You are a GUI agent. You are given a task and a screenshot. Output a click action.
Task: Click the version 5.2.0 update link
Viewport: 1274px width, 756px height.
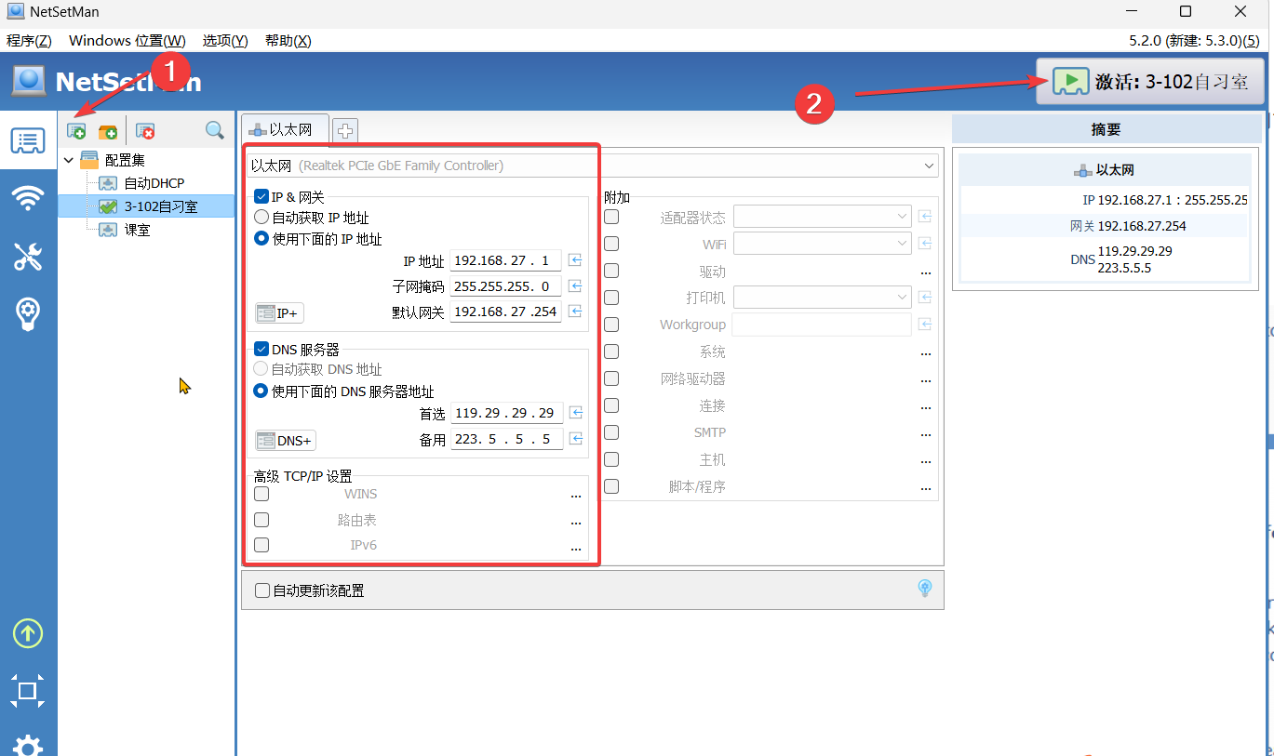click(1193, 41)
